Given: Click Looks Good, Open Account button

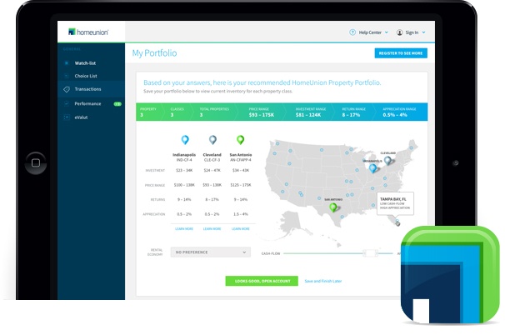Looking at the screenshot, I should pyautogui.click(x=262, y=281).
